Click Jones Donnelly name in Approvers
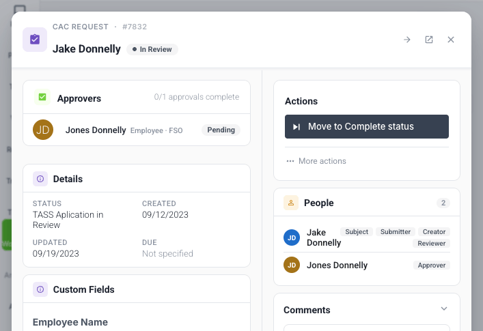The width and height of the screenshot is (483, 331). pos(96,130)
